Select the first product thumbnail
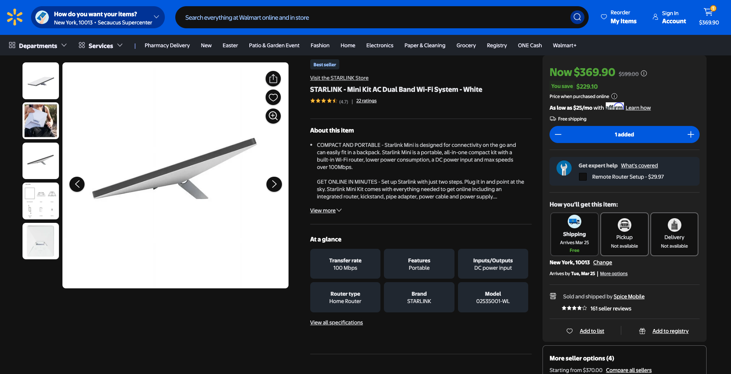 tap(41, 81)
